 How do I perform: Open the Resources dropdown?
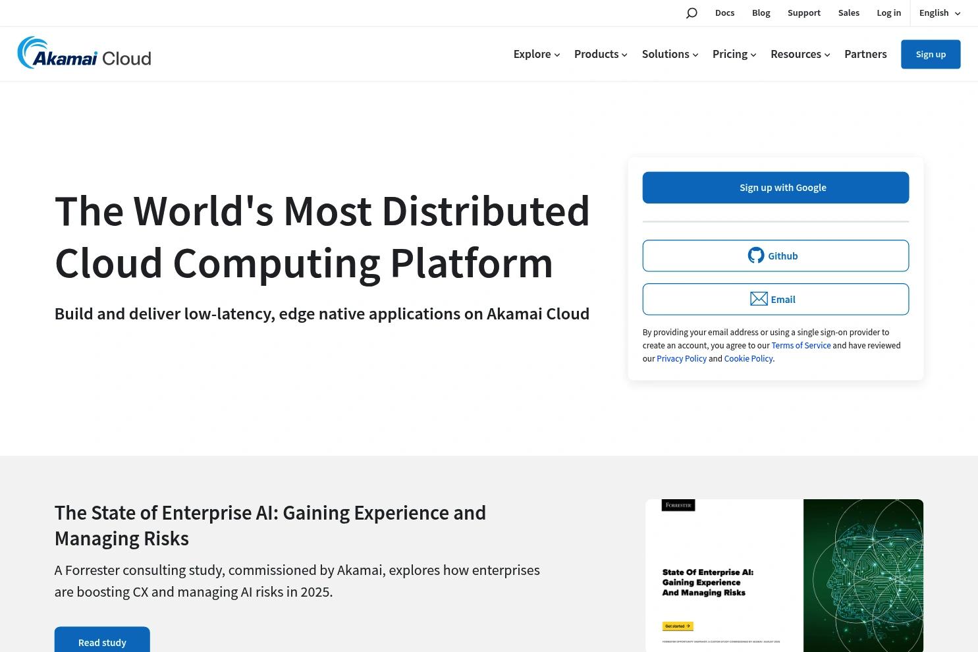(x=800, y=54)
